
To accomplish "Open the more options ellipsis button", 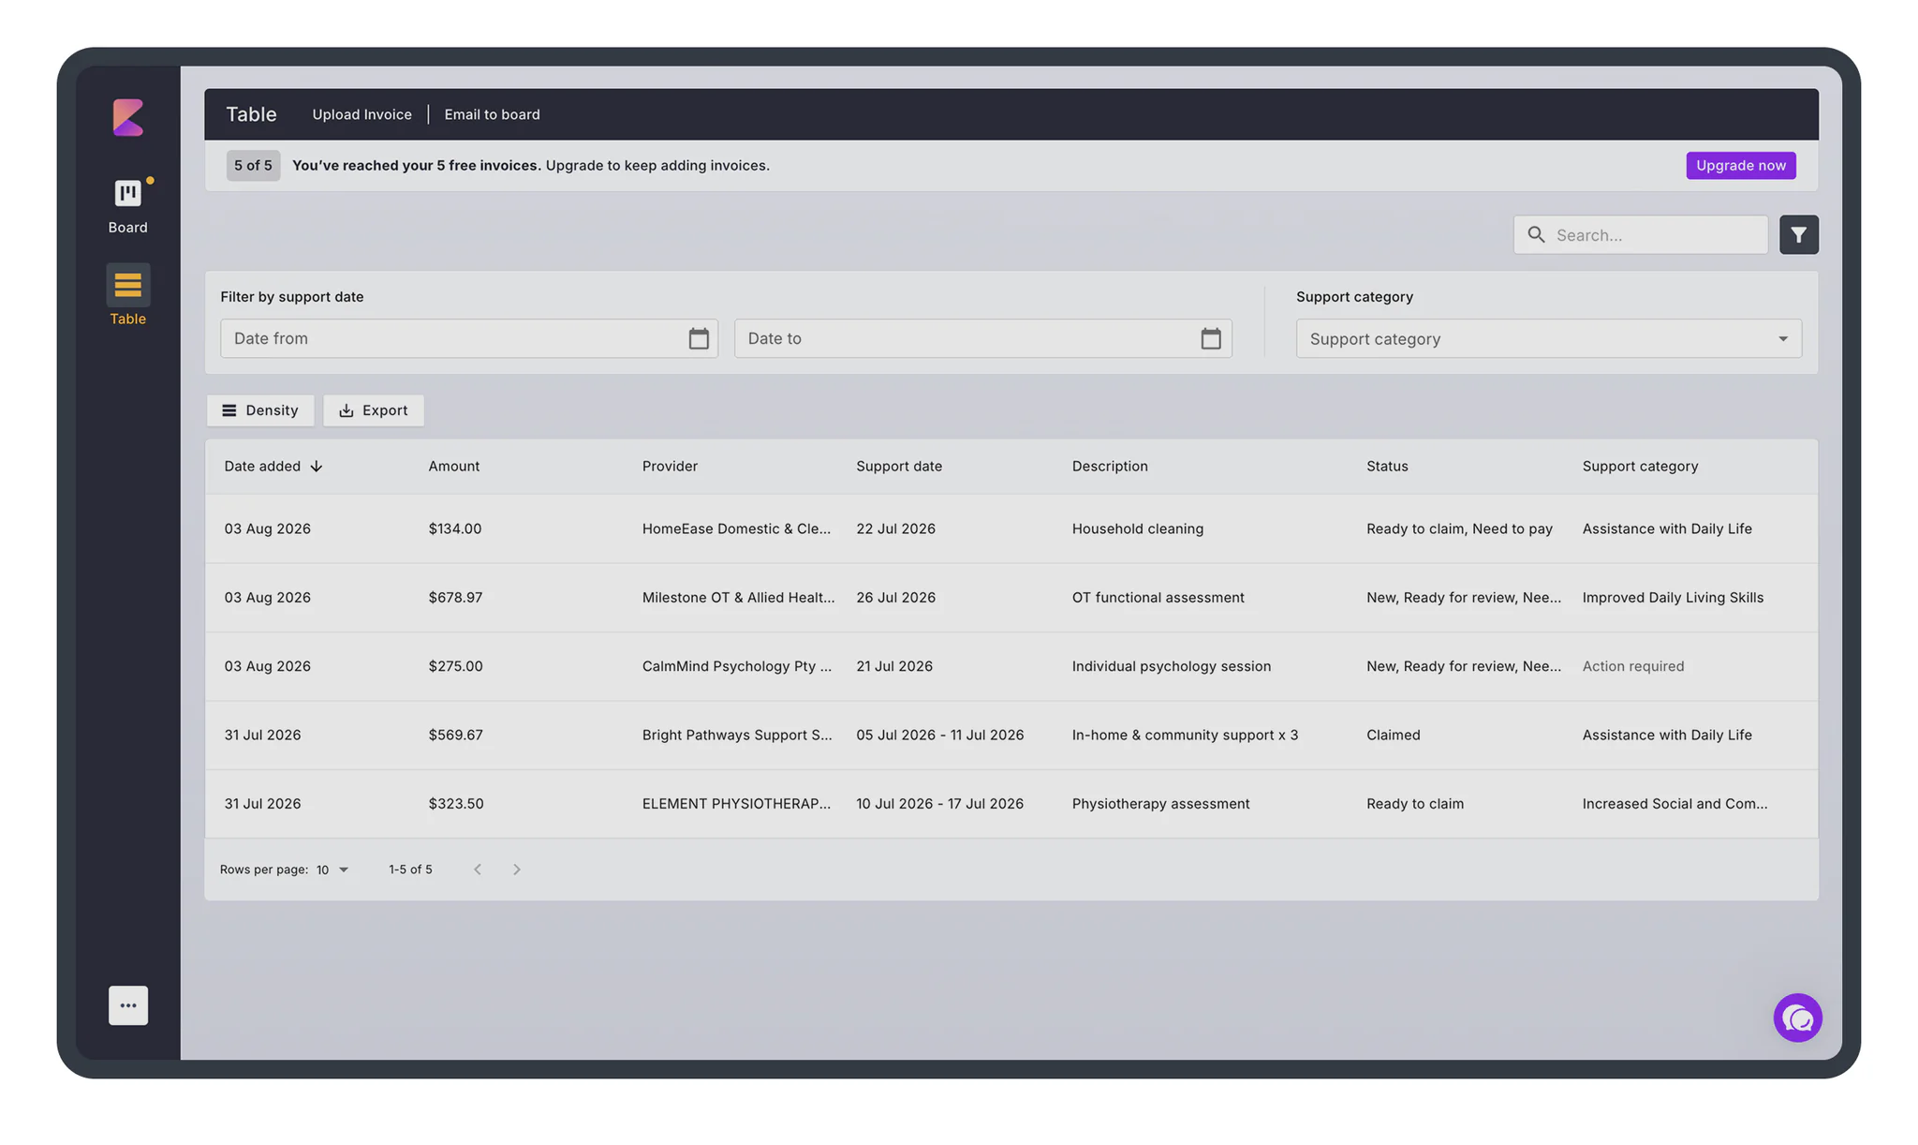I will [x=128, y=1005].
